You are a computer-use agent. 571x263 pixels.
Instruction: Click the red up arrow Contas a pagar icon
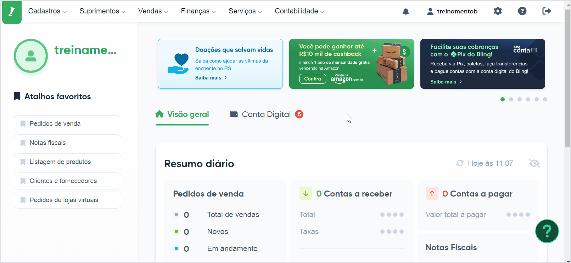432,193
